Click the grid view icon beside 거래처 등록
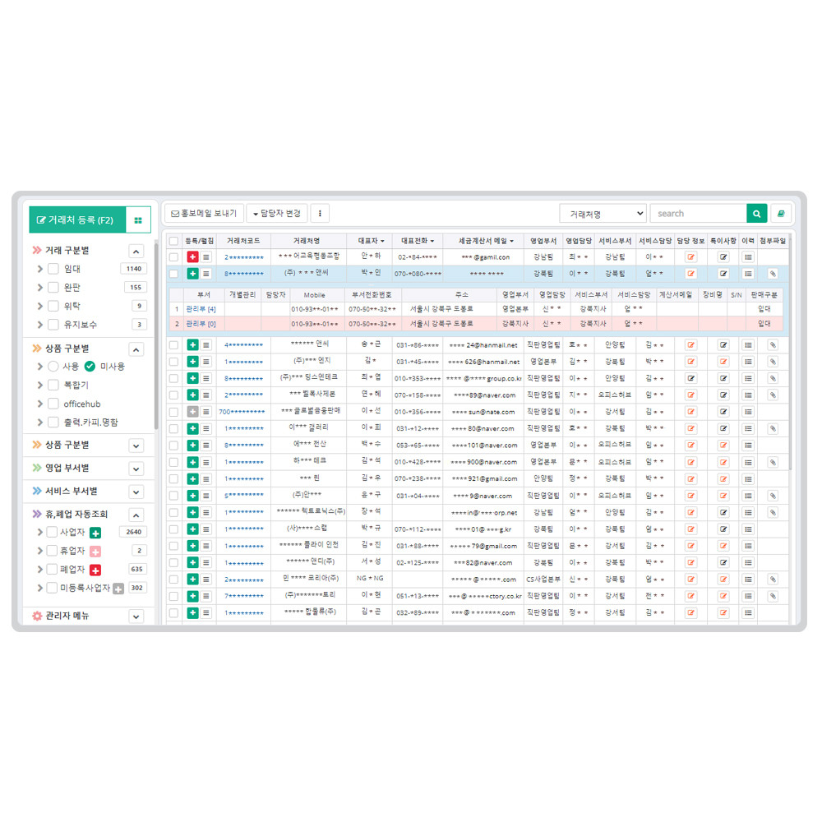 (x=138, y=220)
